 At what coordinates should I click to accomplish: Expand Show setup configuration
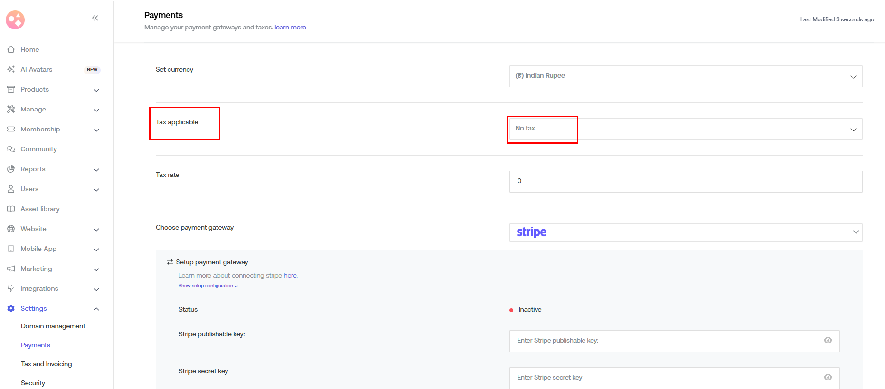click(x=208, y=286)
